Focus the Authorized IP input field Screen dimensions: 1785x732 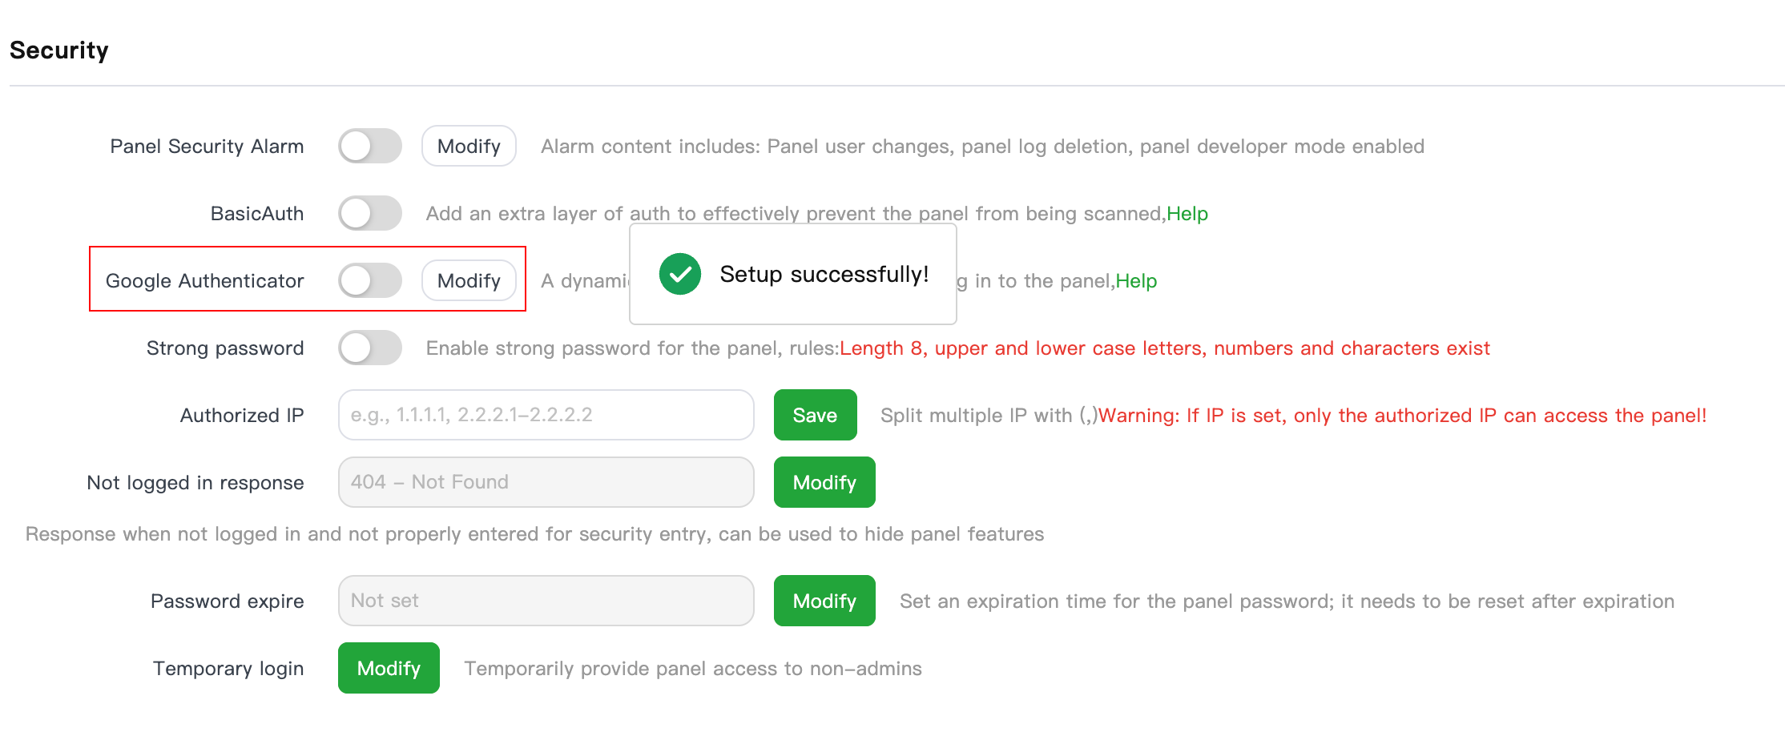click(546, 415)
